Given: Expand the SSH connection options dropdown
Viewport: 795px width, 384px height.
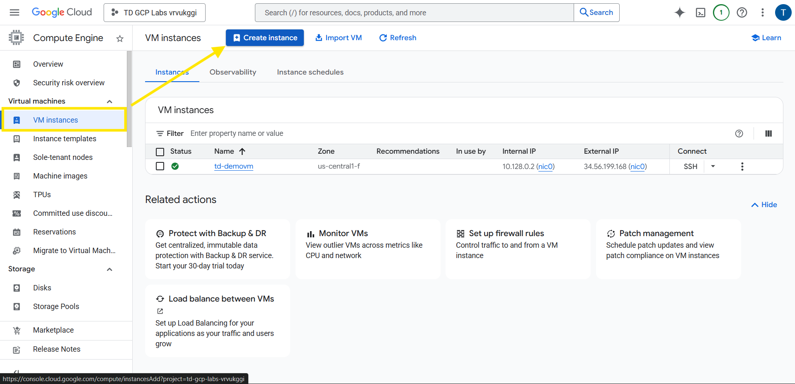Looking at the screenshot, I should [x=713, y=167].
